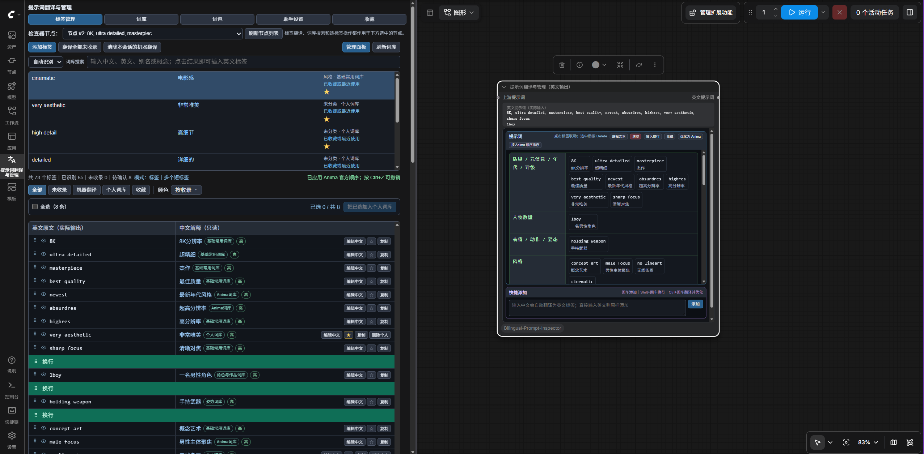Switch to the 收藏 tab
Screen dimensions: 924x454
pos(369,19)
